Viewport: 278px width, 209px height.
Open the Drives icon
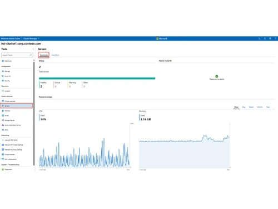tap(3, 115)
